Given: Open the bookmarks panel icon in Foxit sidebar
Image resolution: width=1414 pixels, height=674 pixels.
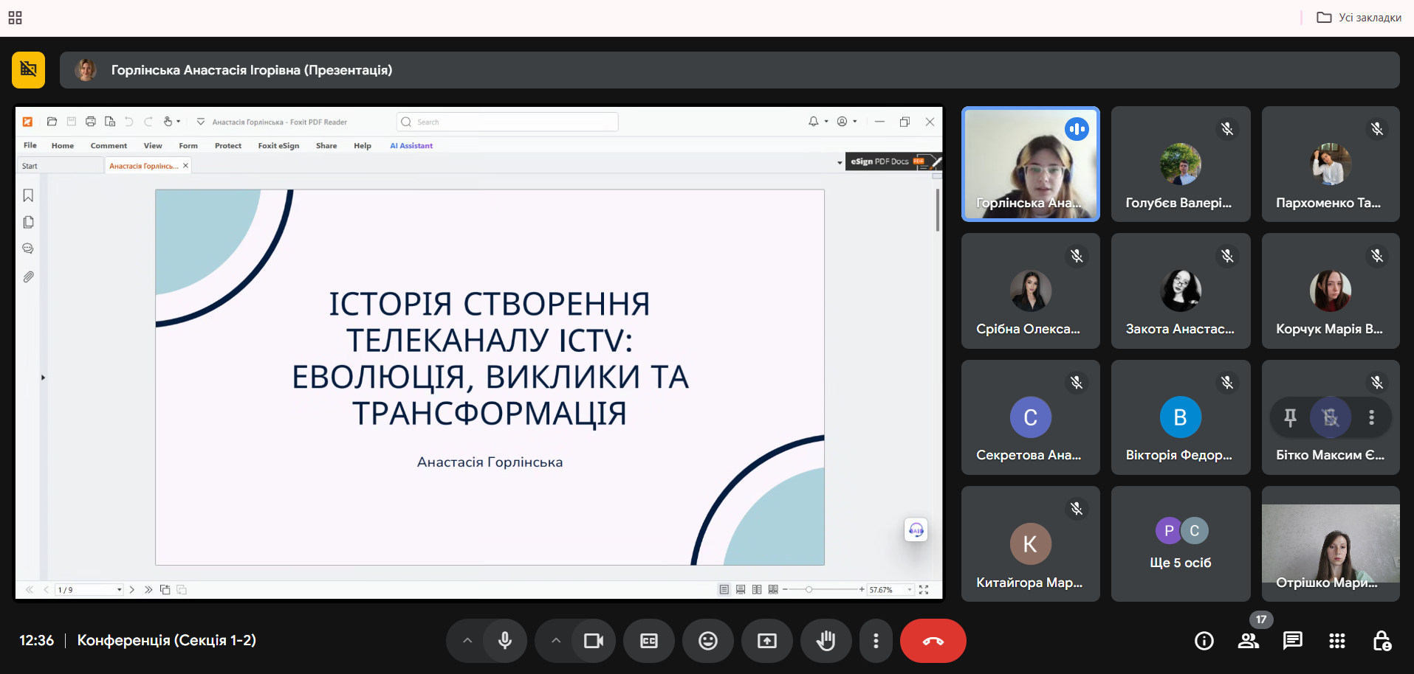Looking at the screenshot, I should point(28,195).
